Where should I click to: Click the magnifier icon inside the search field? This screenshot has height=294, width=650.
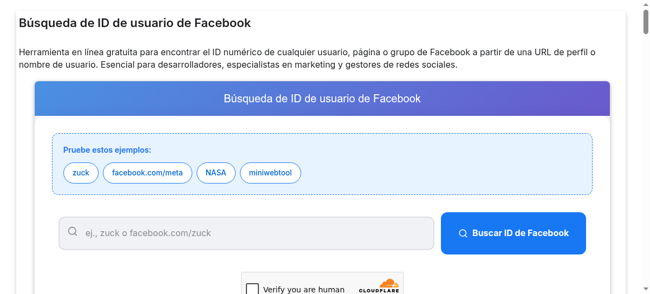point(73,232)
